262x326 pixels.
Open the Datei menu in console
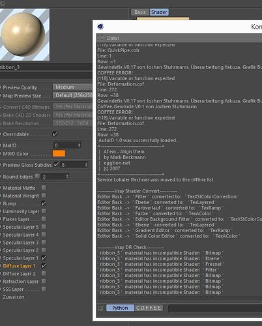click(x=113, y=38)
